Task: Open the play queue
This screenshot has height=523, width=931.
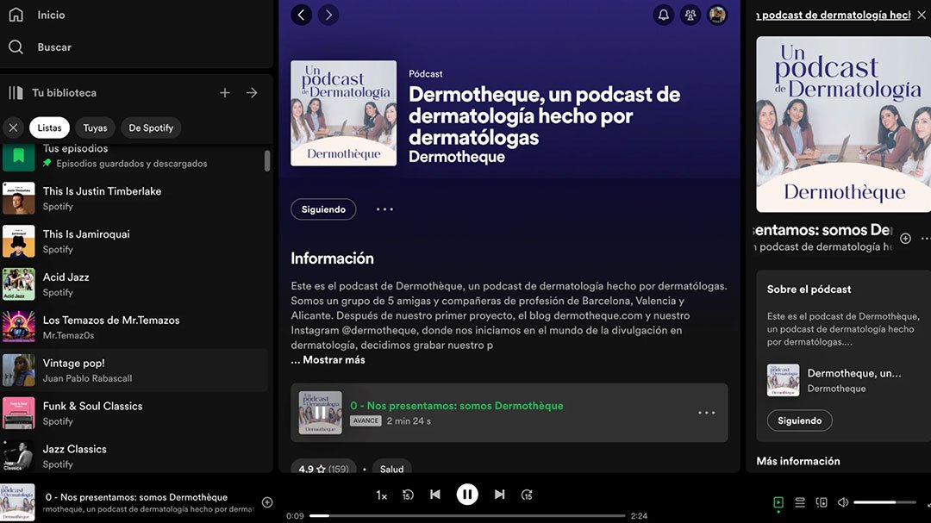Action: click(800, 502)
